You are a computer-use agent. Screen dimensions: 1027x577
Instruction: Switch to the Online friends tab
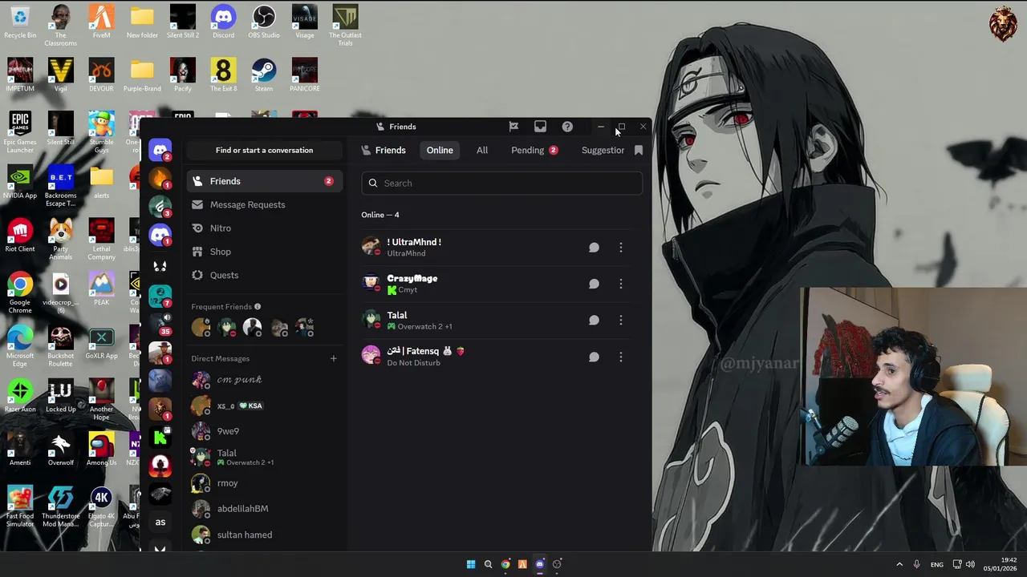tap(440, 151)
